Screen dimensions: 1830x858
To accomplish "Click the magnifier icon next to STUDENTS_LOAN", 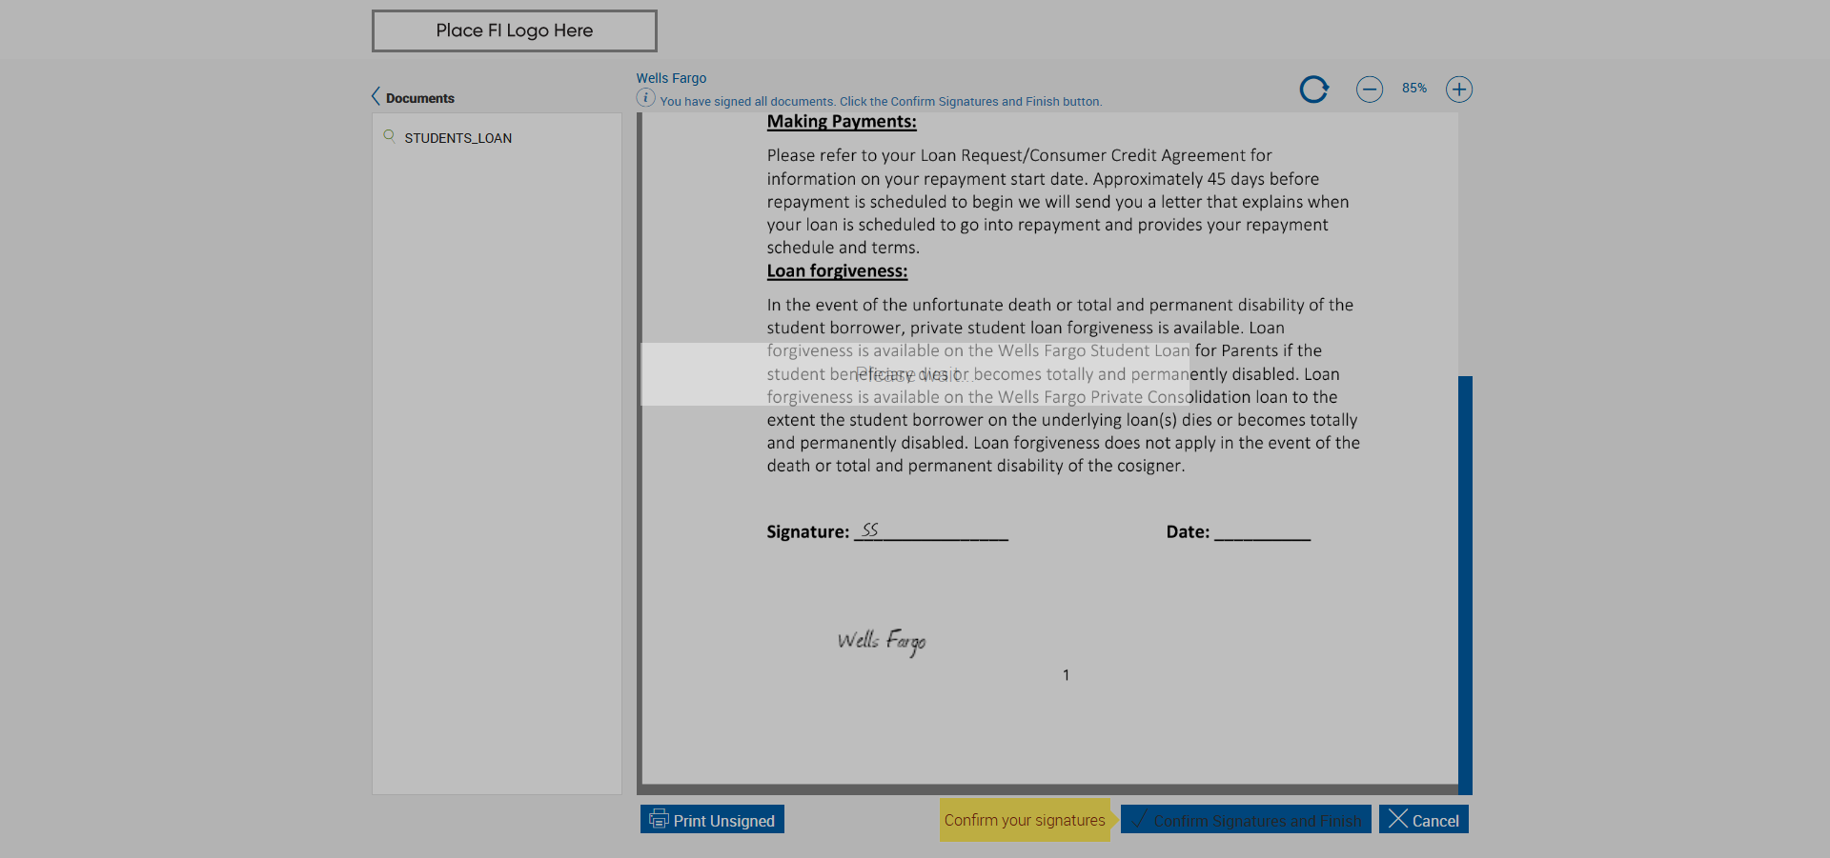I will (389, 136).
